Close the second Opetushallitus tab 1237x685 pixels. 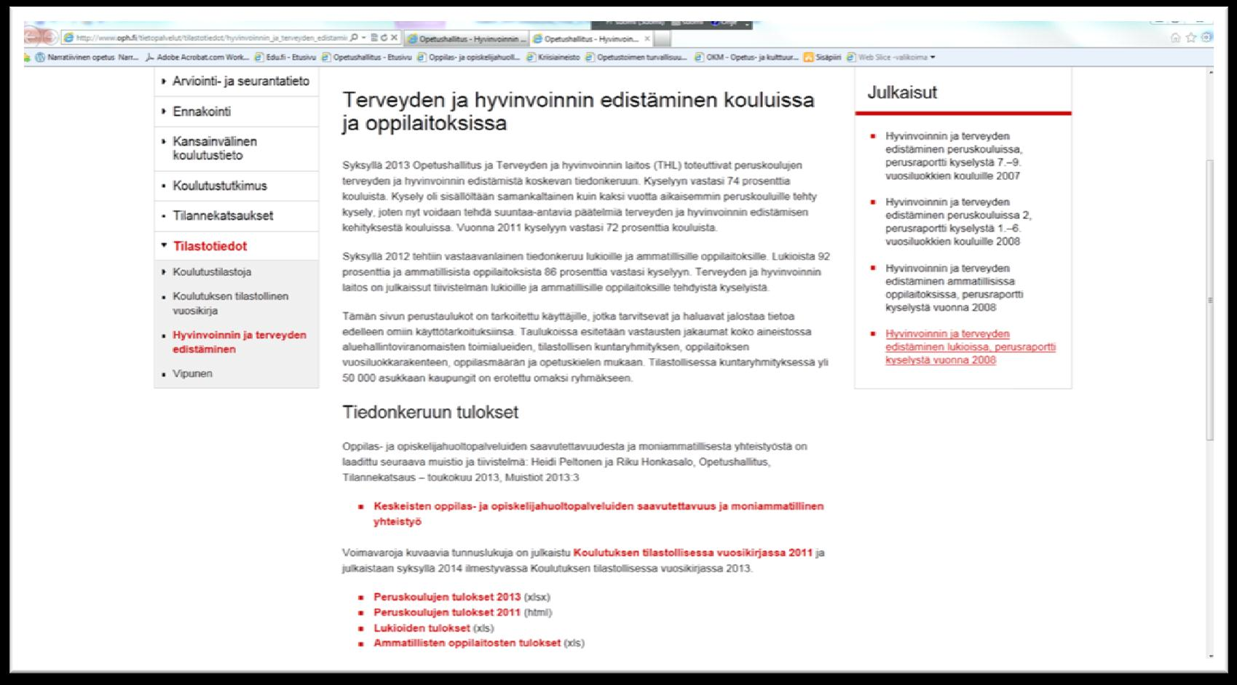647,39
